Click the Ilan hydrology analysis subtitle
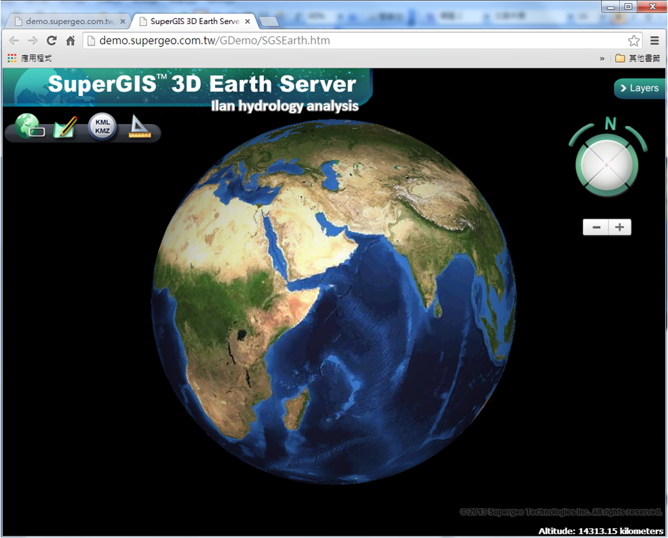The width and height of the screenshot is (668, 538). click(284, 106)
